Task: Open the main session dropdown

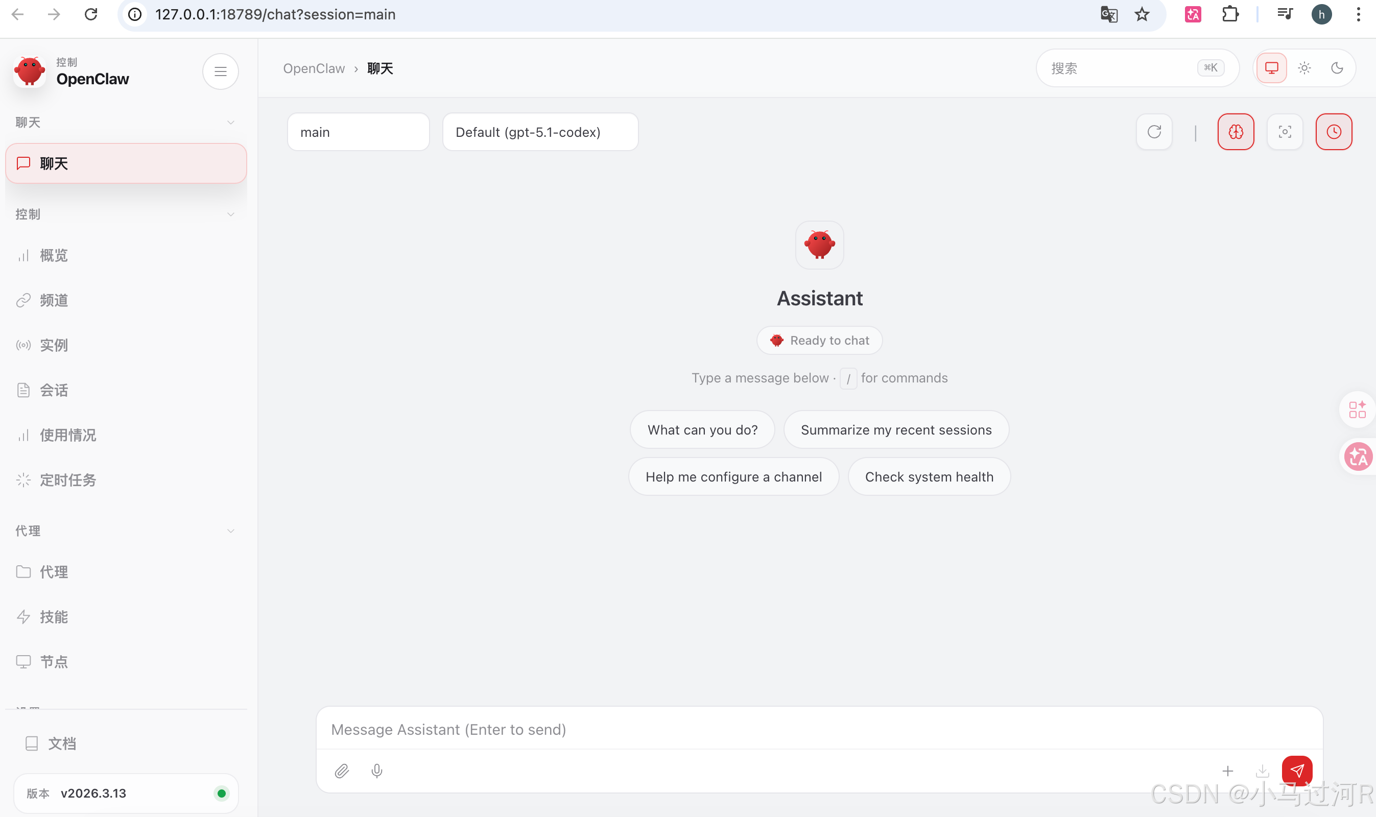Action: [x=358, y=132]
